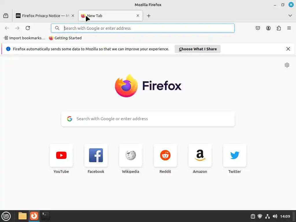Click the Choose What I Share button
Viewport: 296px width, 222px height.
197,49
